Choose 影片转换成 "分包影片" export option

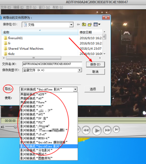coord(49,150)
